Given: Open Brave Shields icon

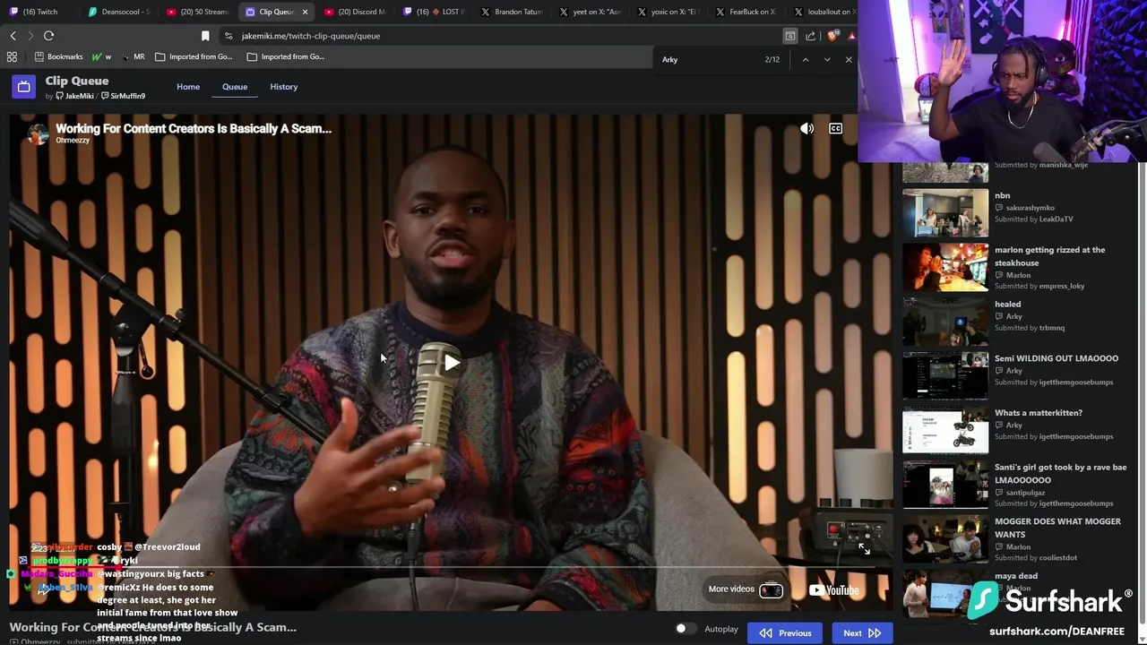Looking at the screenshot, I should click(x=832, y=36).
